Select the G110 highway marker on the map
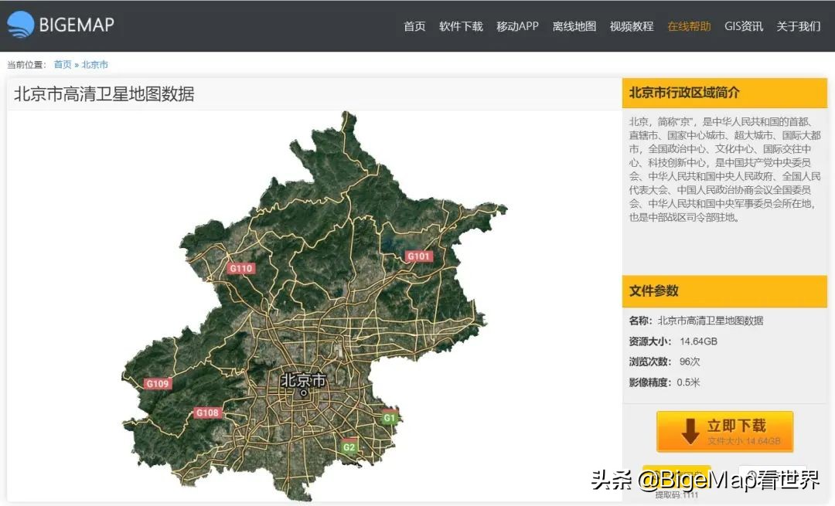Screen dimensions: 835x506 point(241,267)
